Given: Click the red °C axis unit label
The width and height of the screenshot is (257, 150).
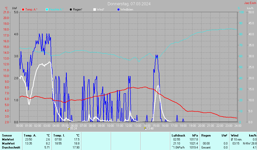Looking at the screenshot, I should [x=6, y=8].
